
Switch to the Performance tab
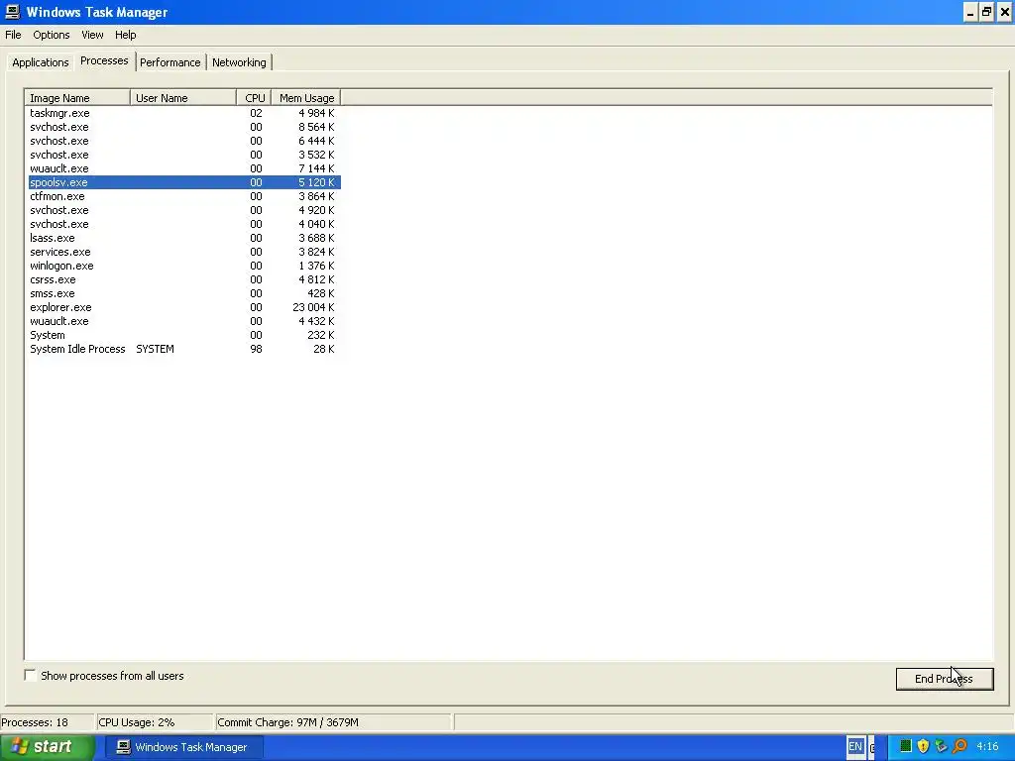tap(170, 62)
